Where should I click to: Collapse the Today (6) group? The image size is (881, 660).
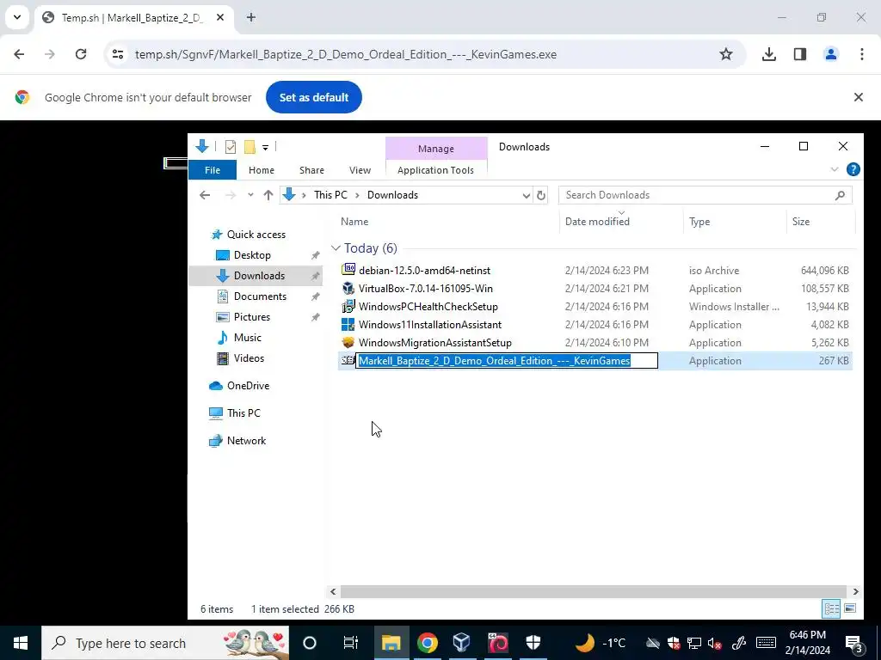point(336,248)
